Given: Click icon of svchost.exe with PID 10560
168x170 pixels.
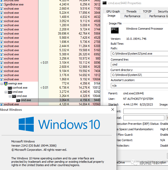Looking at the screenshot, I should 2,104.
